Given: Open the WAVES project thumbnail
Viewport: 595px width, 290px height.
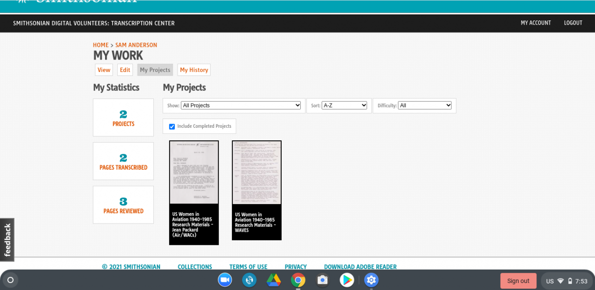Looking at the screenshot, I should (257, 172).
